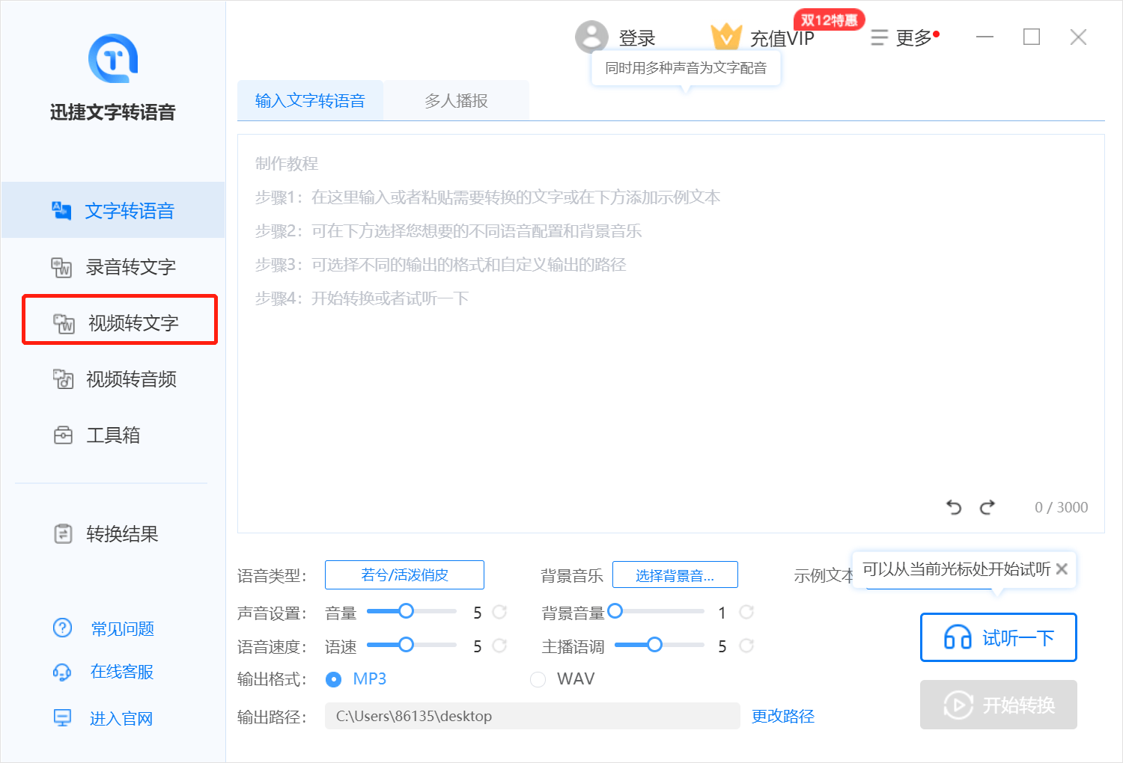Select MP3 output format
1123x763 pixels.
click(356, 679)
